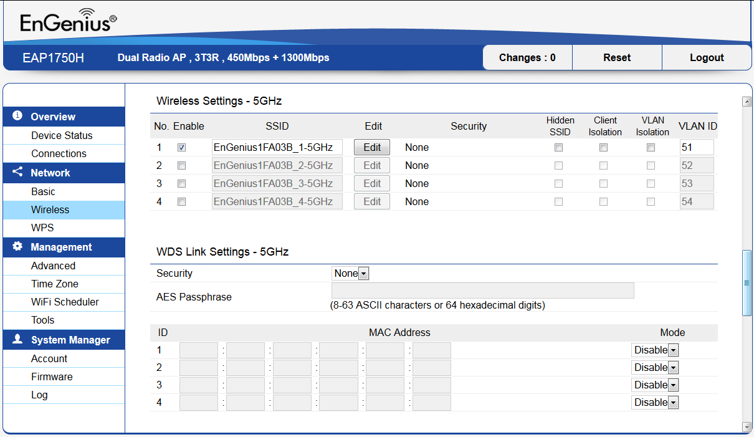Check Client Isolation for row 3
The height and width of the screenshot is (437, 754).
(603, 184)
